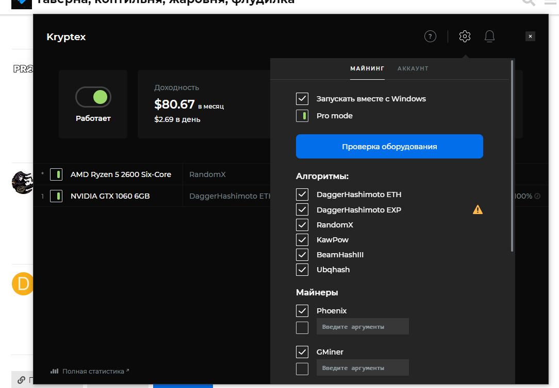Click the link chain icon at the bottom left
559x388 pixels.
click(21, 380)
